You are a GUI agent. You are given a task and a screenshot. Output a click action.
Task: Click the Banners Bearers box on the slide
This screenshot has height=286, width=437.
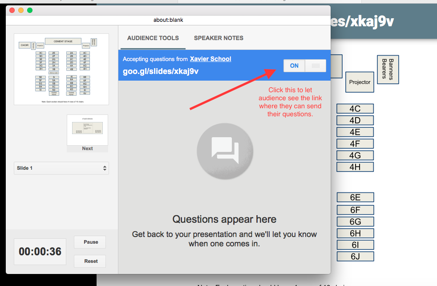point(388,69)
